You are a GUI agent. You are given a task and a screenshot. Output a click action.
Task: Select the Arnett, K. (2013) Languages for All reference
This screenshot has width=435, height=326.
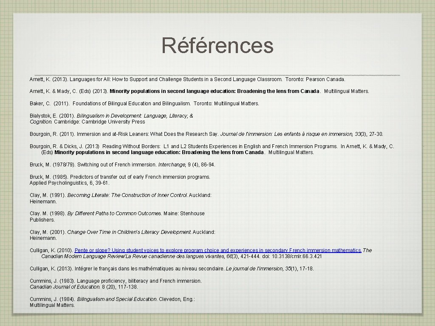[x=187, y=79]
